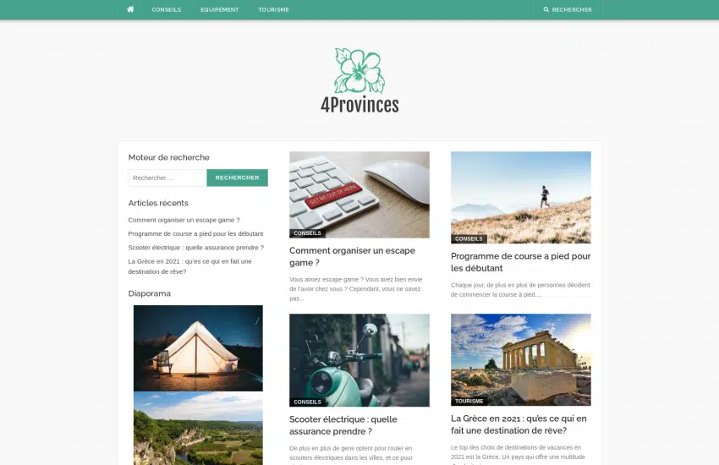Click the home icon in navbar
Viewport: 719px width, 465px height.
(x=130, y=9)
